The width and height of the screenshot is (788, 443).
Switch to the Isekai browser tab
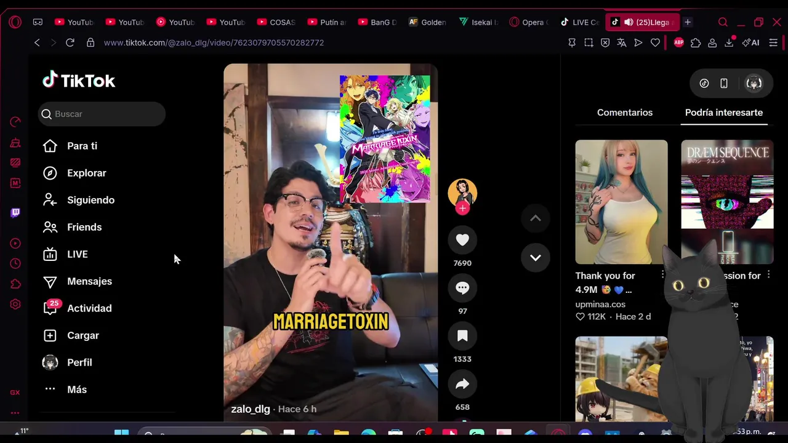coord(478,22)
